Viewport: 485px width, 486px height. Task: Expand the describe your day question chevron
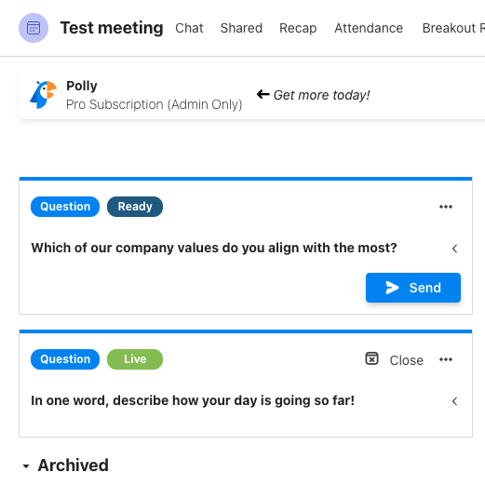455,401
